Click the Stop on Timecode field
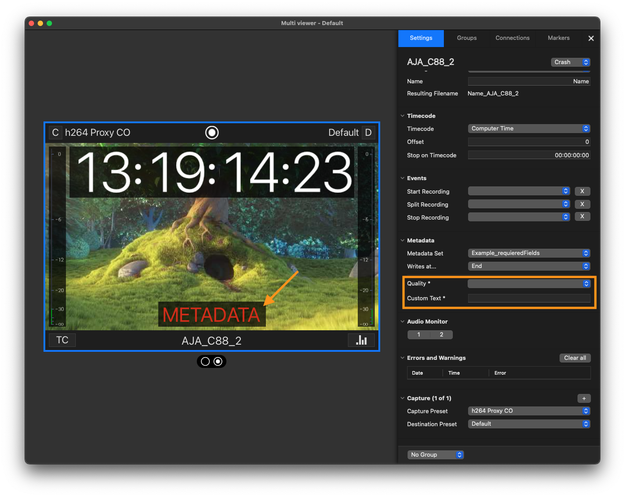This screenshot has height=497, width=625. 529,155
